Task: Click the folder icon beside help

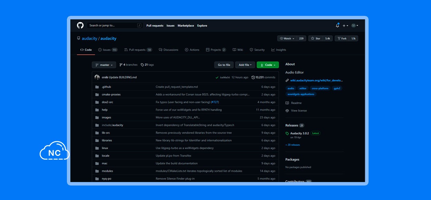Action: click(97, 110)
